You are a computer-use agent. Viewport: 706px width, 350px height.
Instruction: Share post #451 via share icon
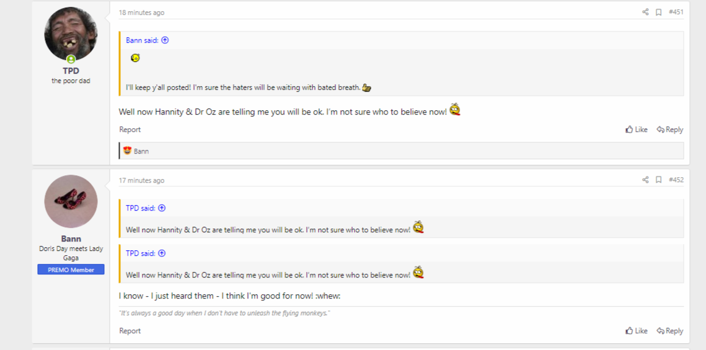(x=645, y=12)
